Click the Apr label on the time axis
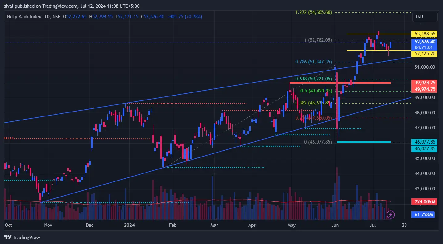The height and width of the screenshot is (244, 443). (252, 225)
